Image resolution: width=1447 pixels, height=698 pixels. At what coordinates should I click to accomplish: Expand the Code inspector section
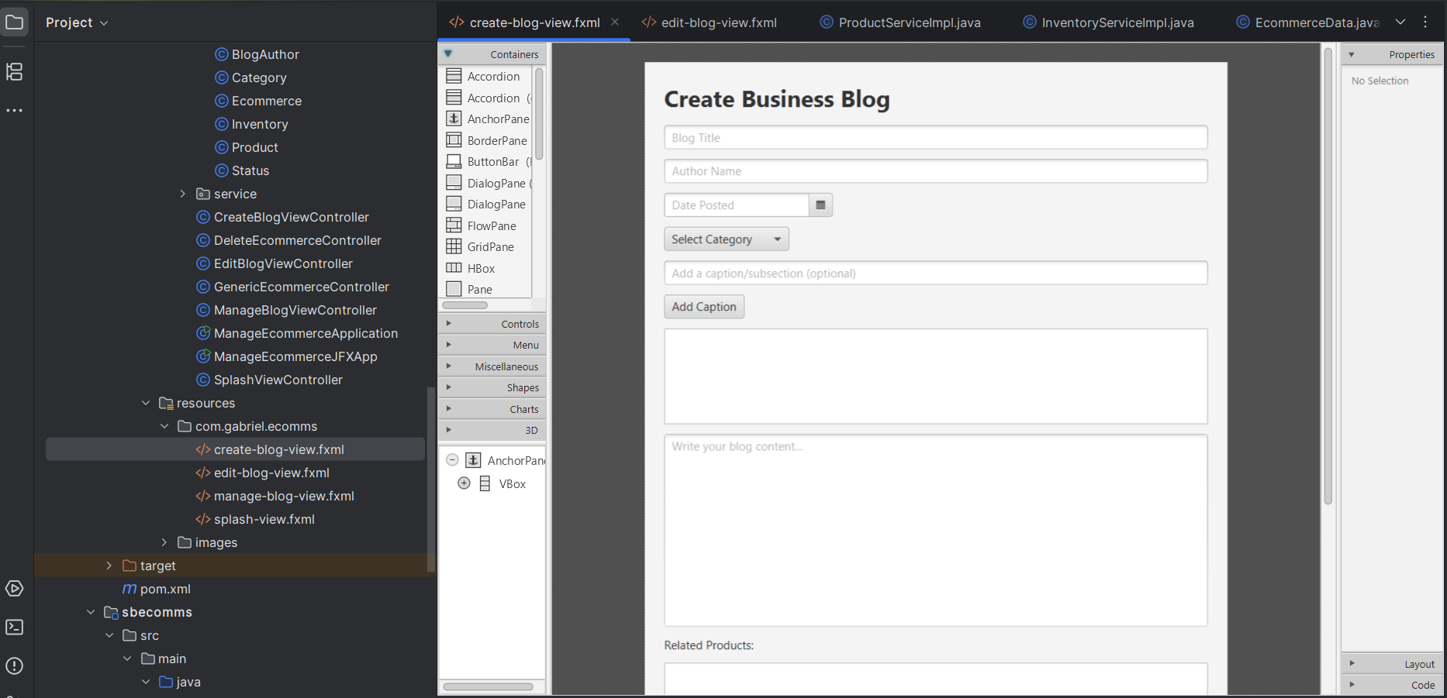(x=1392, y=685)
